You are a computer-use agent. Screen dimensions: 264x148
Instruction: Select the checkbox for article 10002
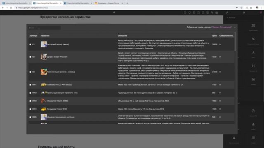click(x=30, y=93)
